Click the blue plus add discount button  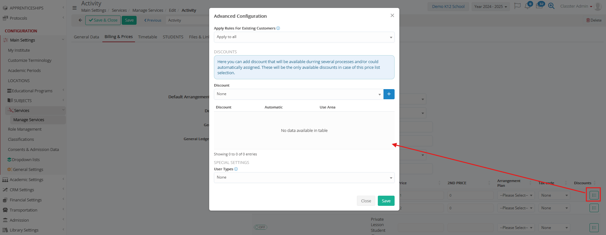coord(389,94)
